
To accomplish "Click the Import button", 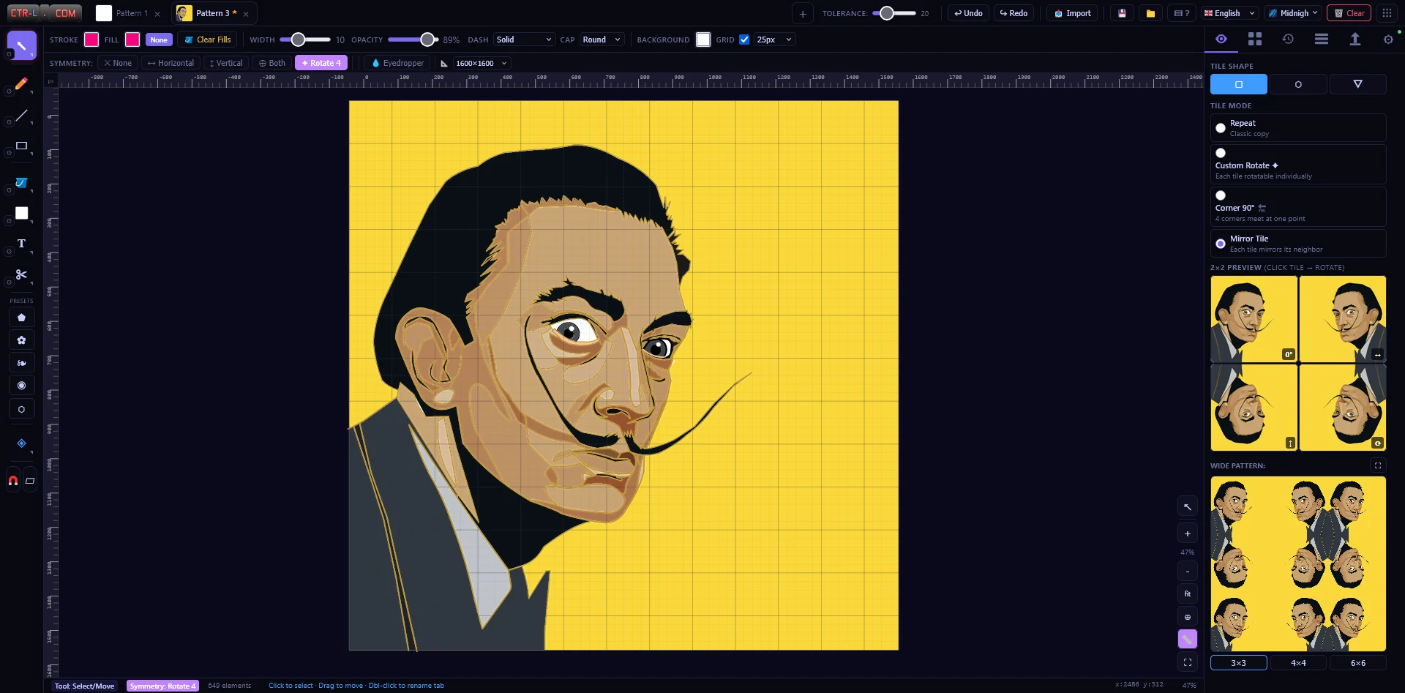I will [1072, 13].
